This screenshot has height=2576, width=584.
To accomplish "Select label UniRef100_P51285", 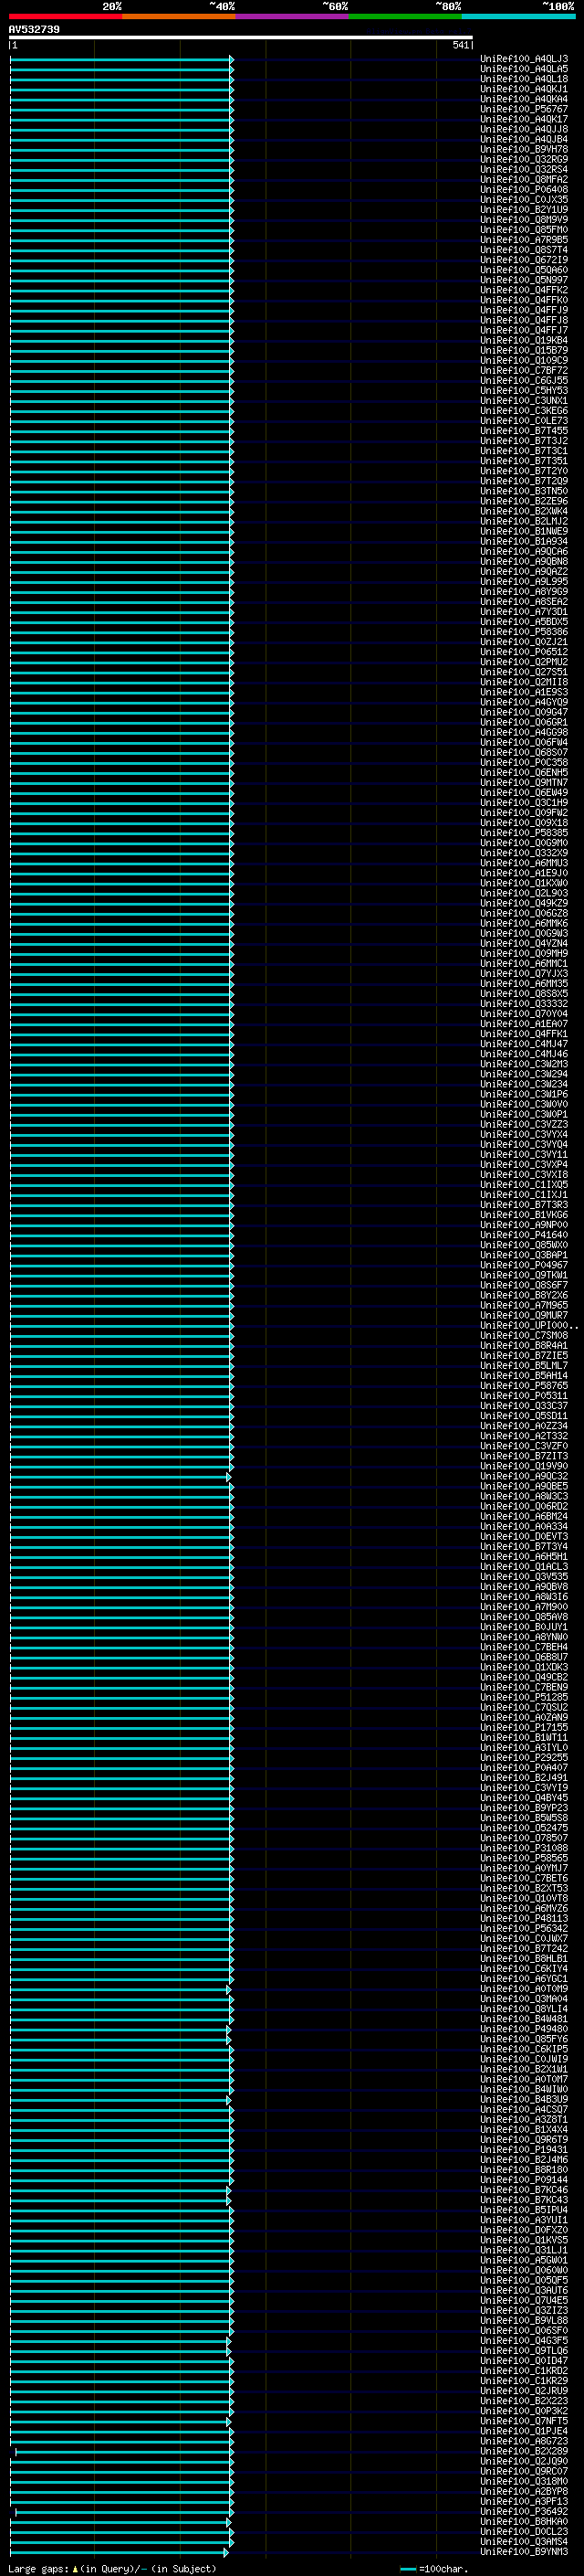I will [x=524, y=1697].
